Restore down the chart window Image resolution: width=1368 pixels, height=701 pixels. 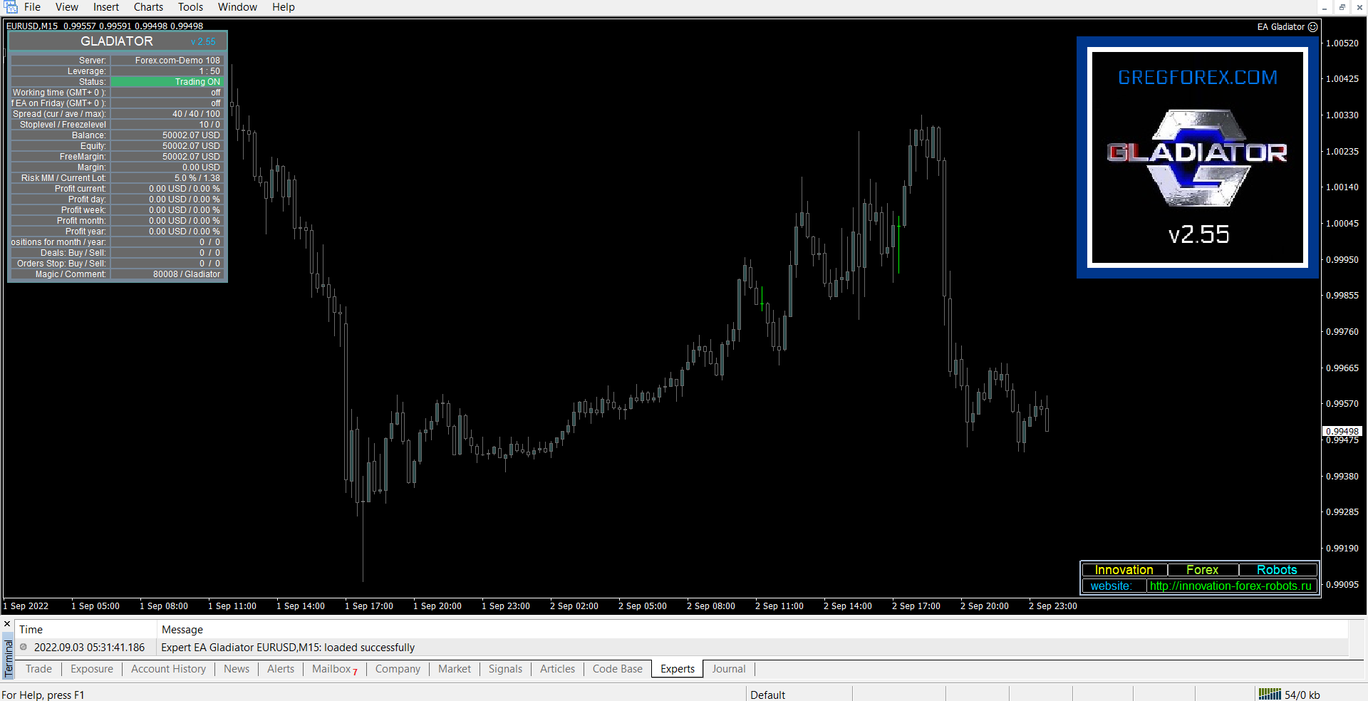coord(1342,7)
